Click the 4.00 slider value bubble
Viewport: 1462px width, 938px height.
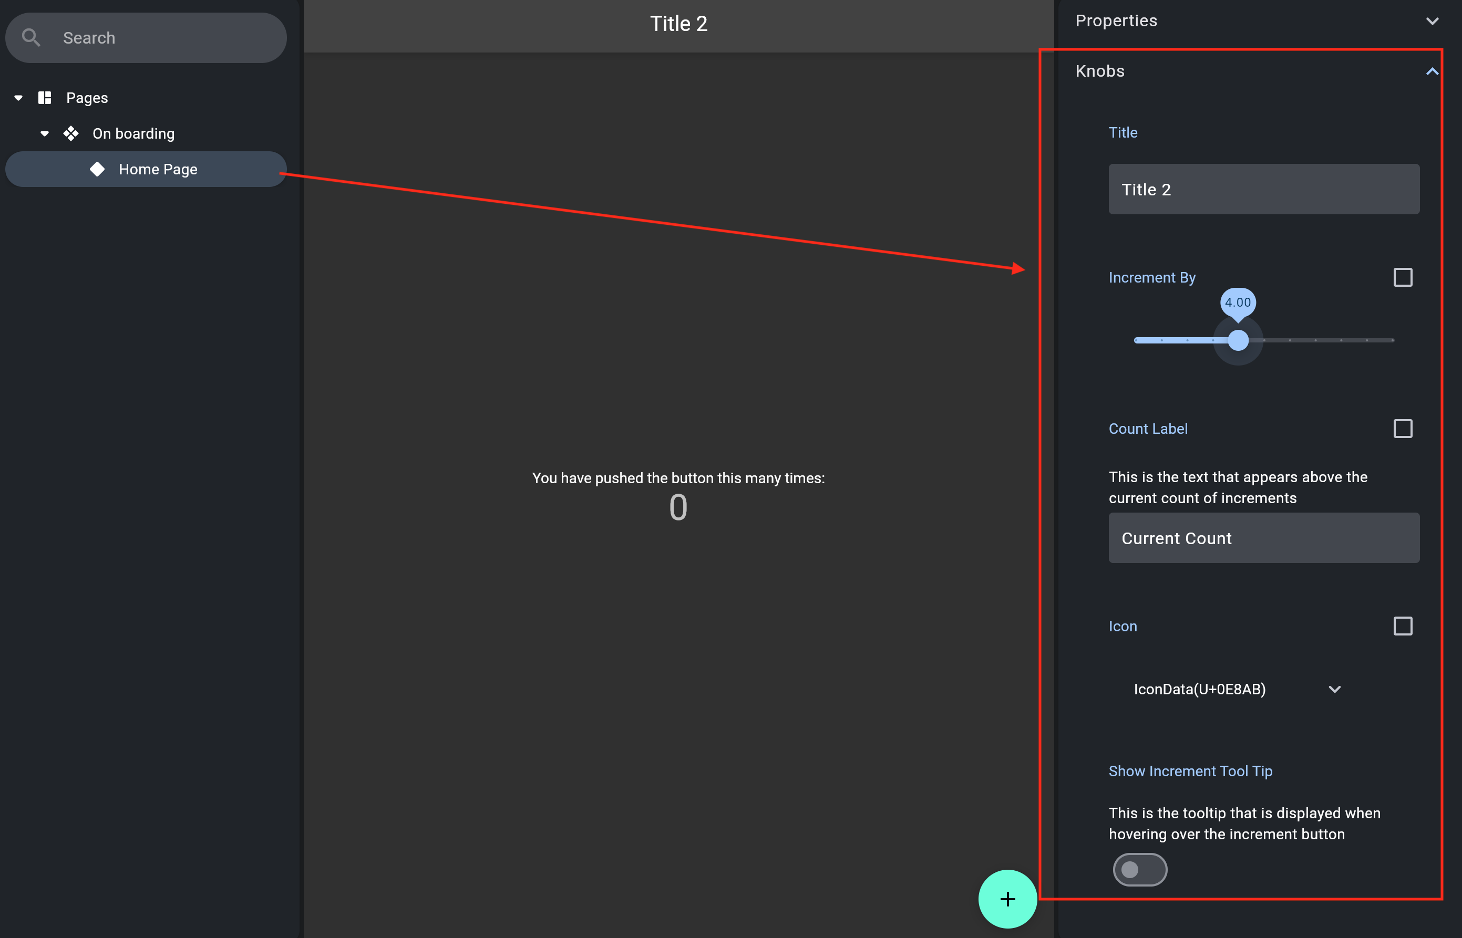[x=1237, y=303]
